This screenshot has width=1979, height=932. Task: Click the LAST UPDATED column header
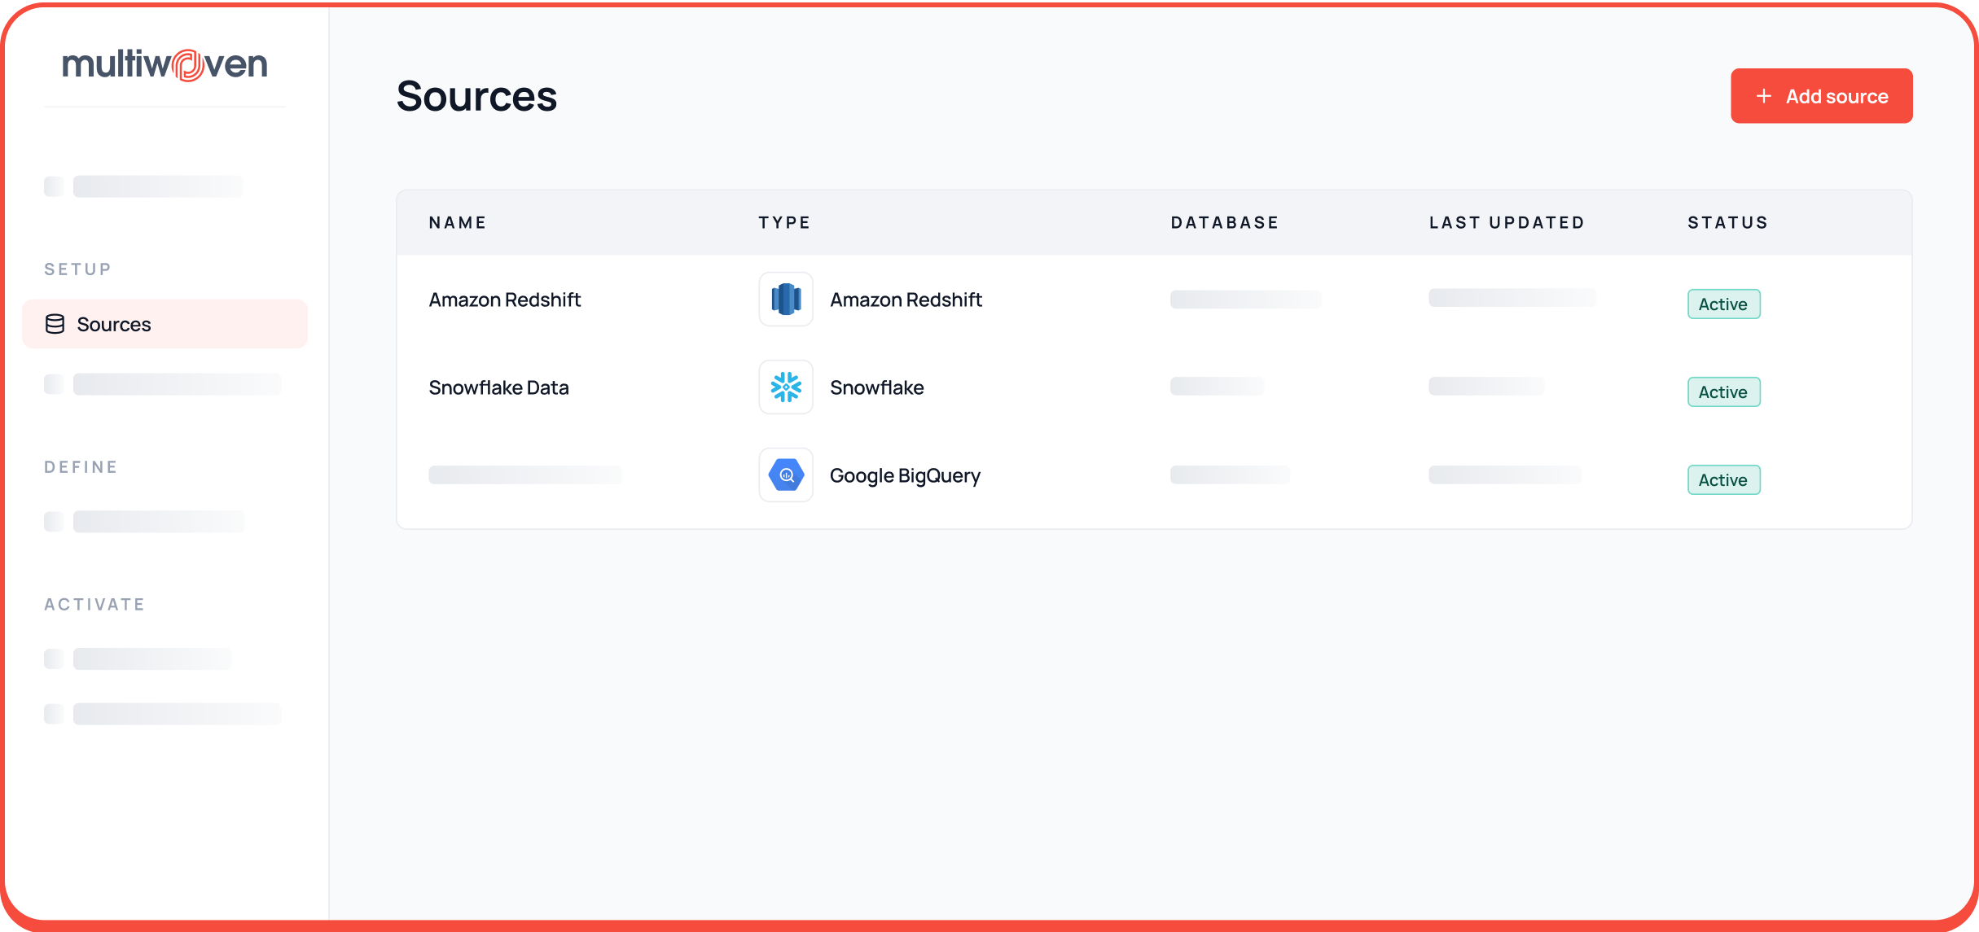1507,222
